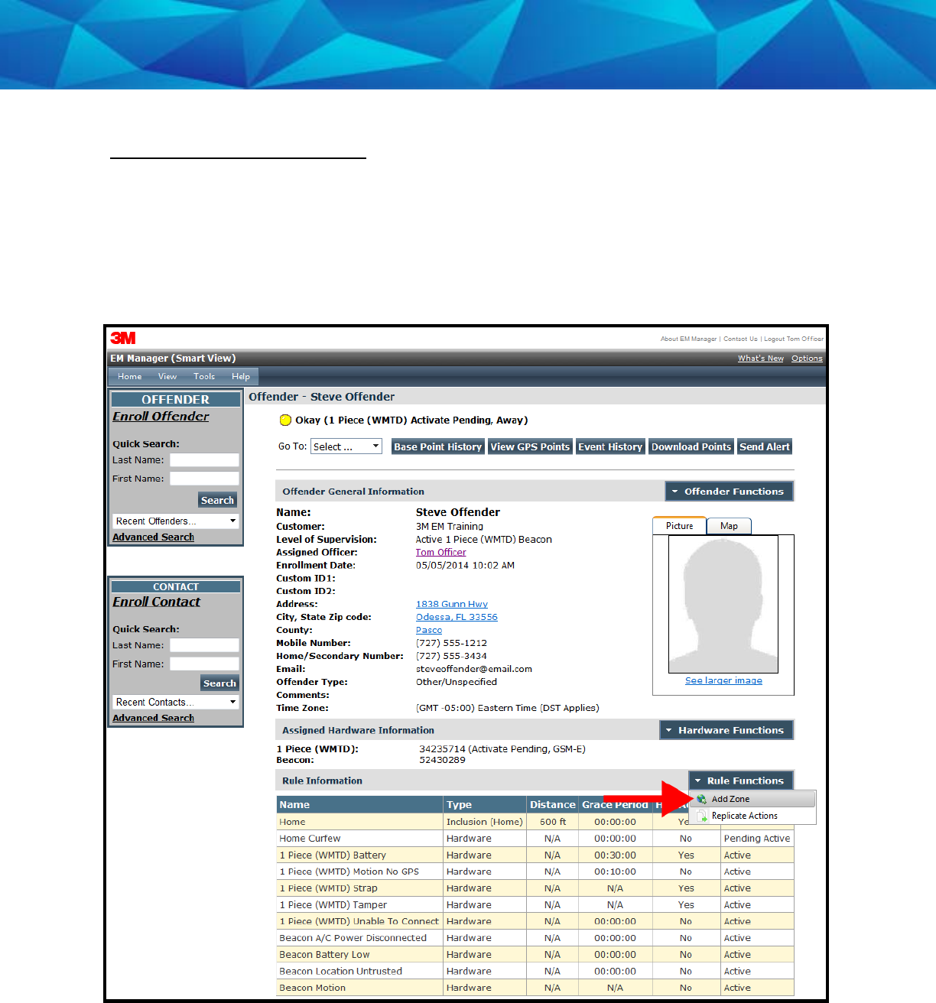
Task: Select the 1 Piece (WMTD) Strap rule
Action: coord(328,888)
